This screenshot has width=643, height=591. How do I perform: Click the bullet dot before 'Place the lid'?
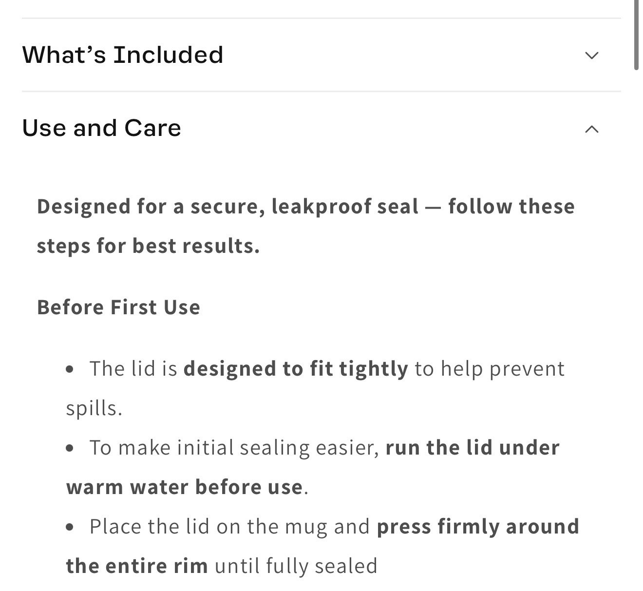click(70, 527)
